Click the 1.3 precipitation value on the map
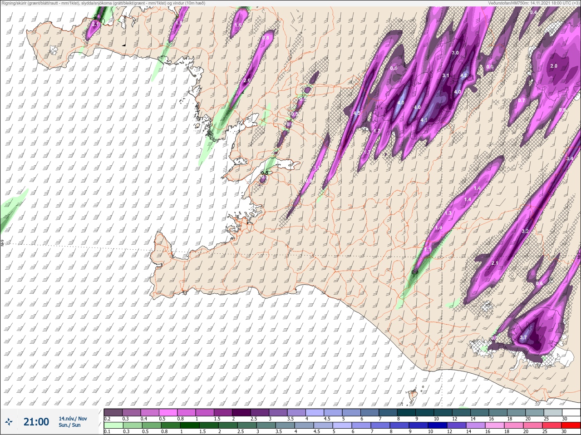The image size is (581, 435). (448, 213)
